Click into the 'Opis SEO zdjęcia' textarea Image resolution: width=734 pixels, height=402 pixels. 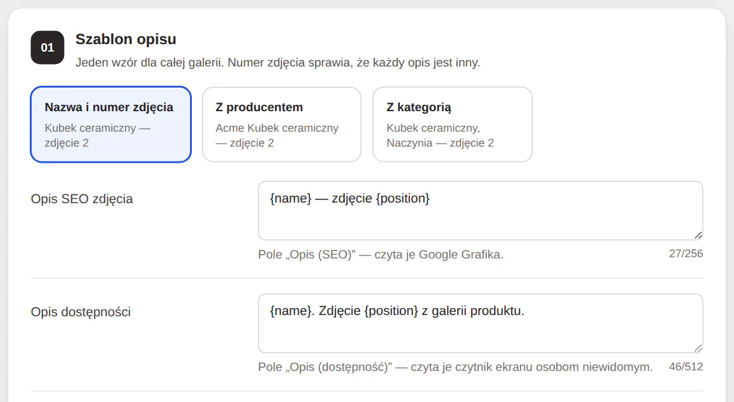tap(480, 211)
